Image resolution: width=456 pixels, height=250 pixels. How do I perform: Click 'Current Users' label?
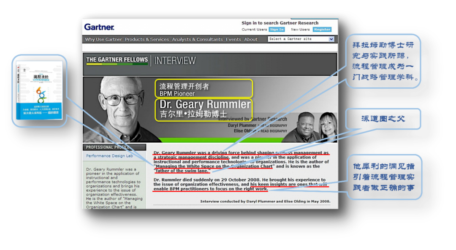(254, 30)
